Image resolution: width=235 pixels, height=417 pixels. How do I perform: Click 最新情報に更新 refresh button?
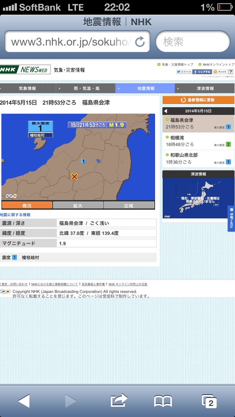199,100
